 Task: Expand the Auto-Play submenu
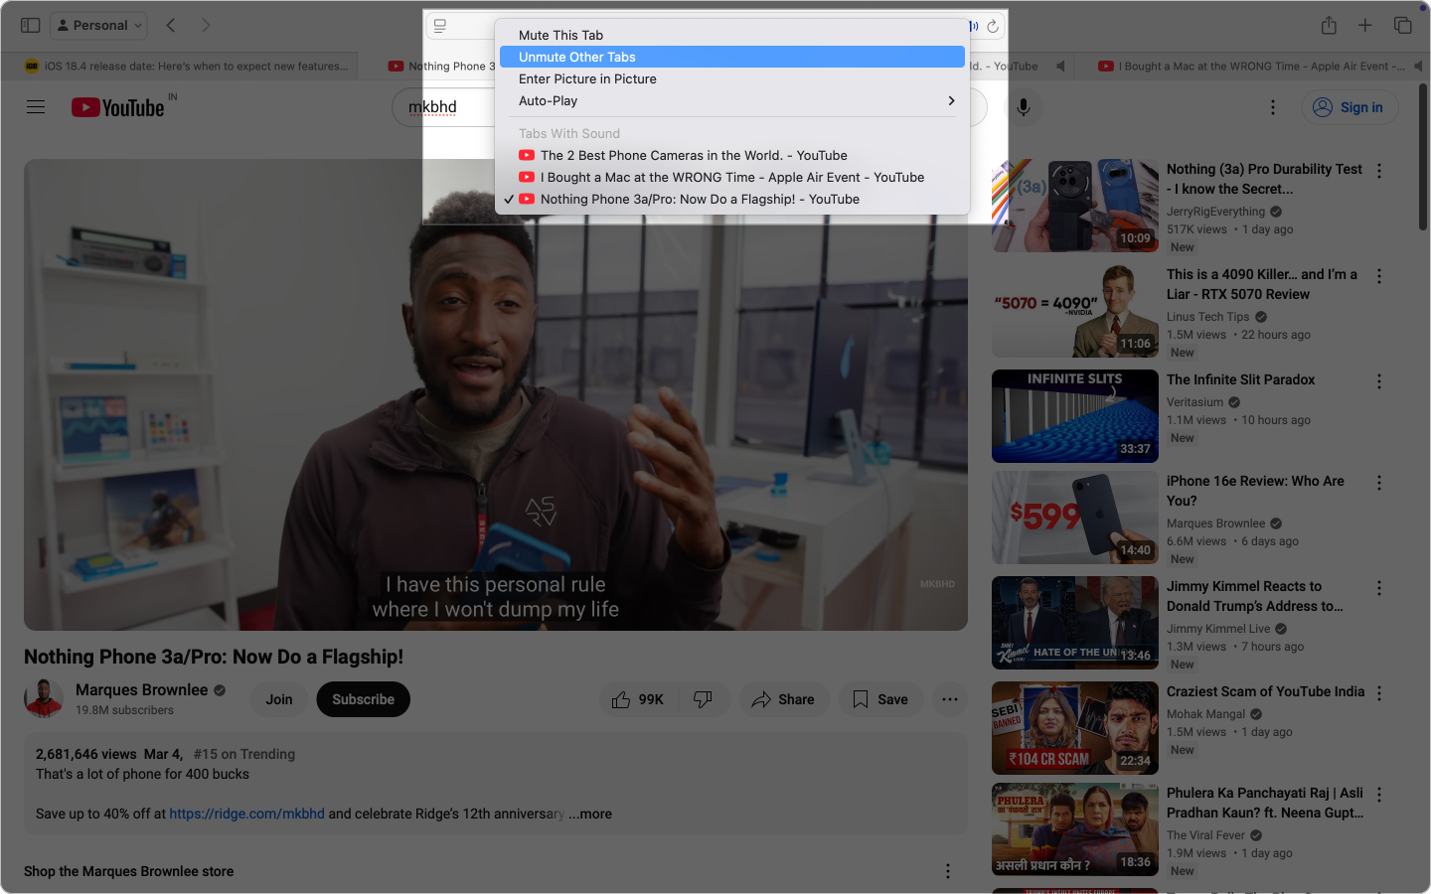(x=732, y=100)
